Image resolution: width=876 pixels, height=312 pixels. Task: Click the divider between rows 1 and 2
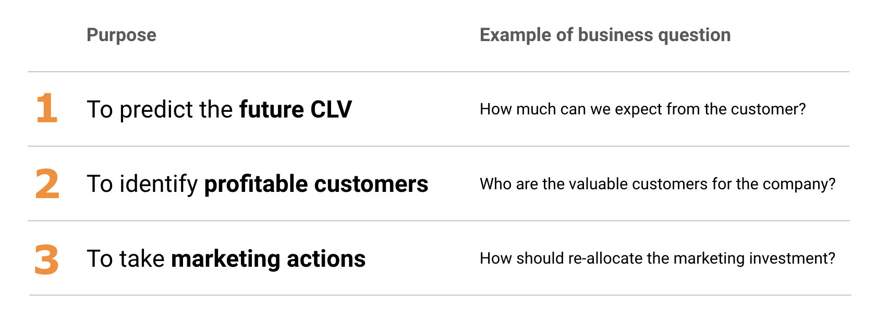tap(438, 146)
